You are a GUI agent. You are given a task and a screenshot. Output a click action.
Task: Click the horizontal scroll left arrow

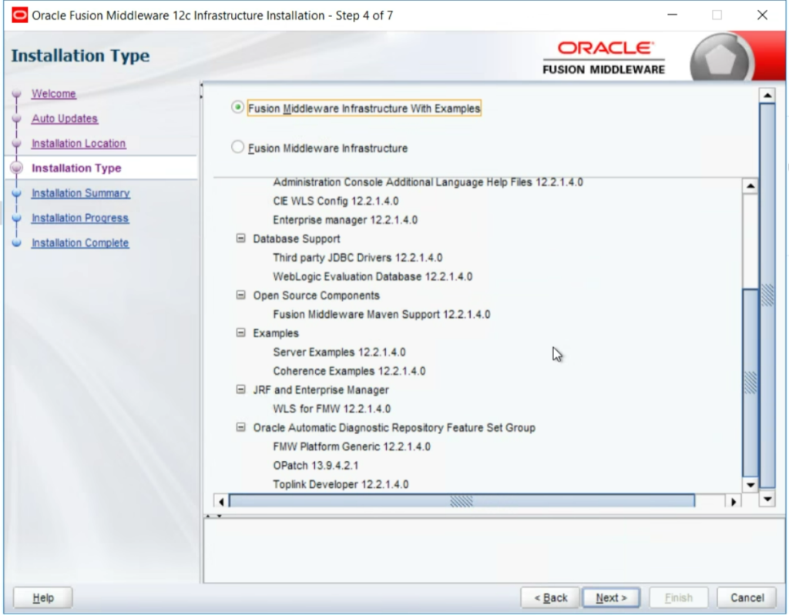click(221, 501)
